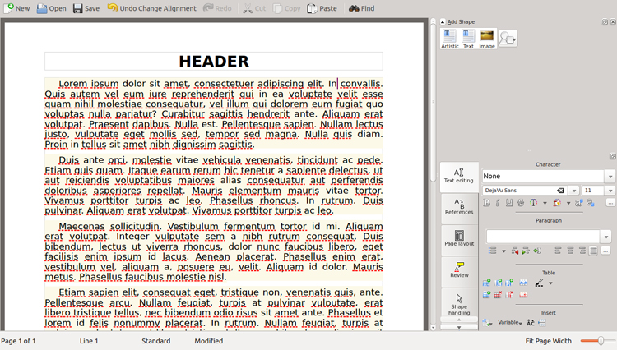Toggle superscript formatting
617x350 pixels.
coord(578,203)
